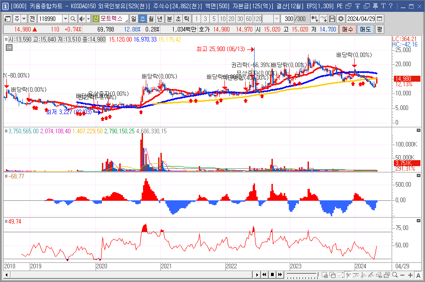
Task: Open the interval combo box dropdown
Action: pyautogui.click(x=276, y=19)
